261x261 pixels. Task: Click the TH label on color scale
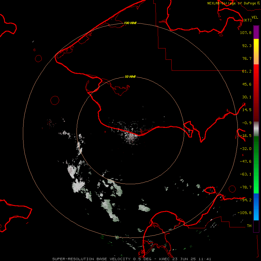click(249, 226)
